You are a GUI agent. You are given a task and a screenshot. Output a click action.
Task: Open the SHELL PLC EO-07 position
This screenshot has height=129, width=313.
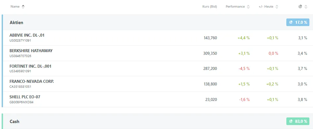point(157,99)
